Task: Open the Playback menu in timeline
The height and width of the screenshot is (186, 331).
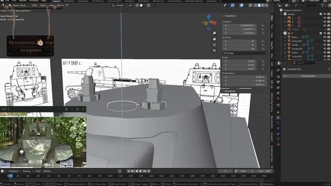Action: (x=14, y=171)
